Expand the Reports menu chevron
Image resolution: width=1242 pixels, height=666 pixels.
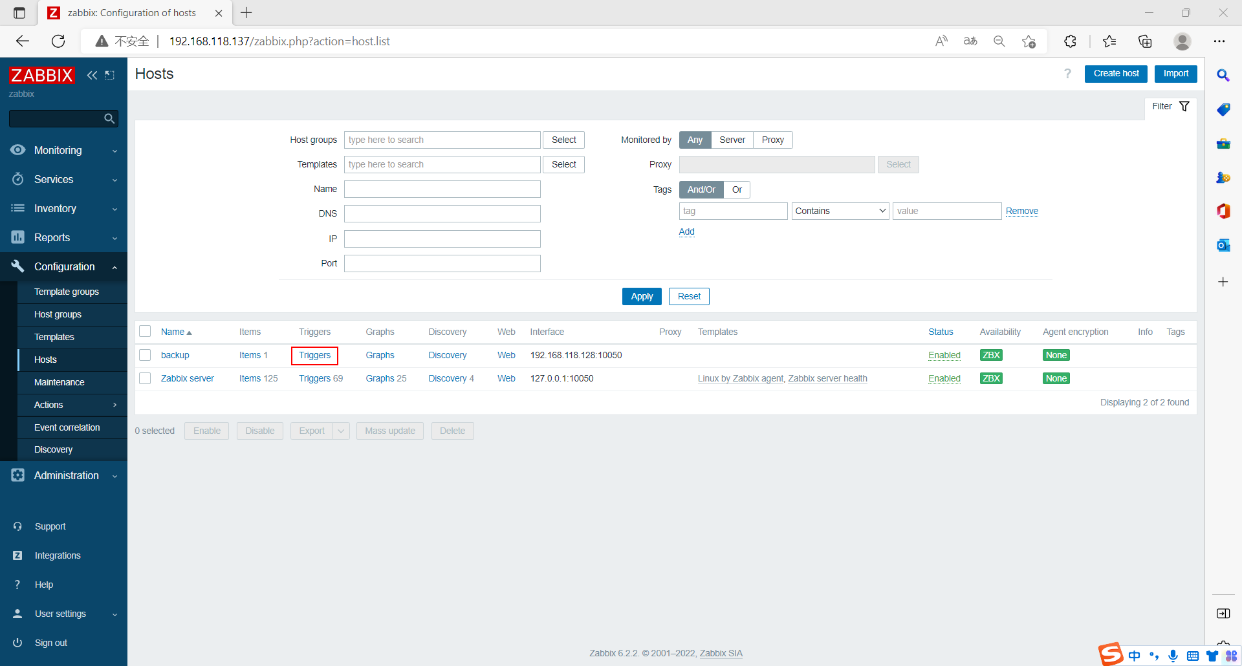(115, 238)
